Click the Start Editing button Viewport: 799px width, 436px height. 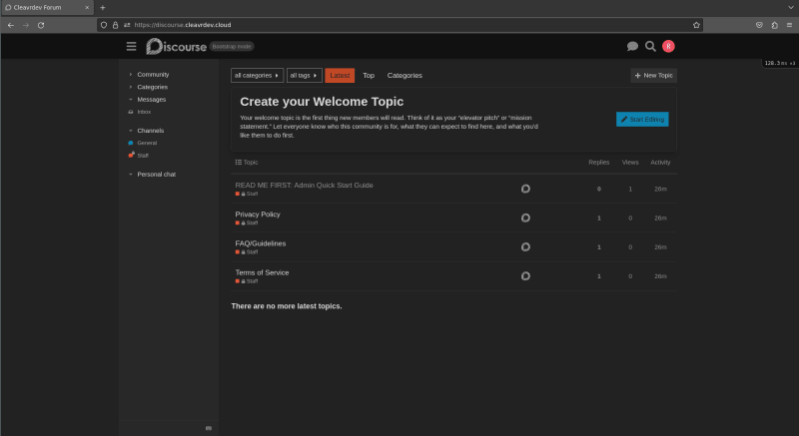coord(642,119)
